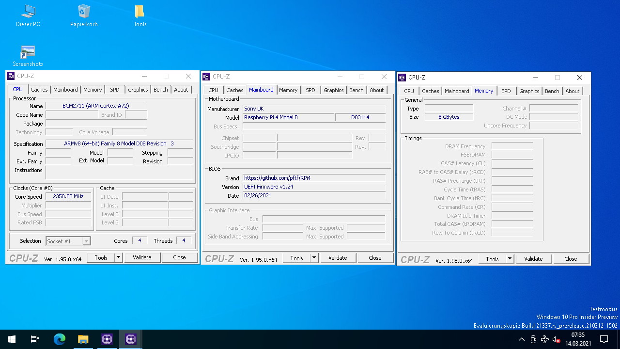Click the Core Speed 2350.00 MHz field

click(68, 197)
